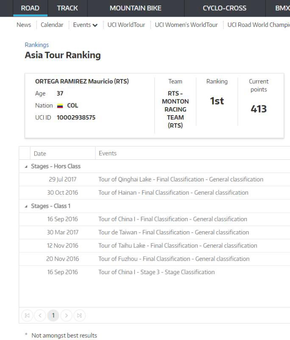Select page 1 in the pager
The image size is (290, 340).
(53, 315)
